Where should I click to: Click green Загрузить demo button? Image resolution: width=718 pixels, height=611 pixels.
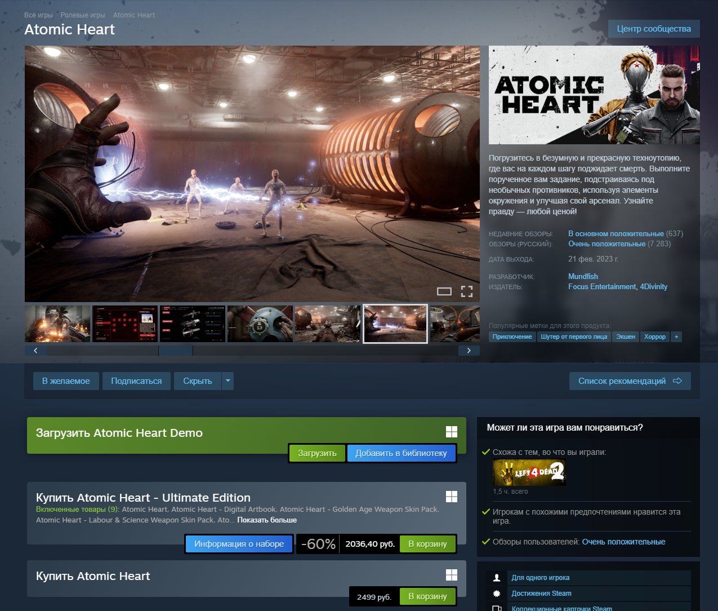[317, 453]
